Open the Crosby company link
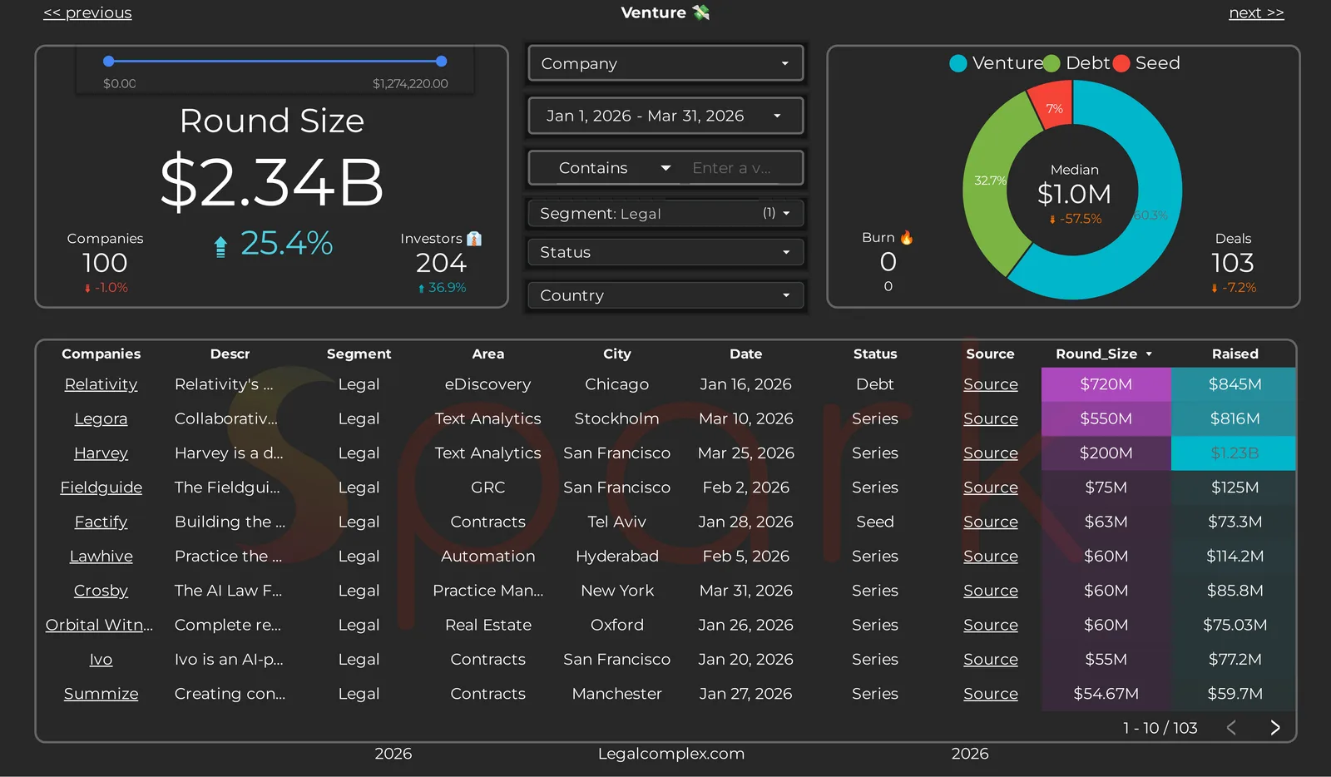The height and width of the screenshot is (777, 1331). tap(101, 591)
